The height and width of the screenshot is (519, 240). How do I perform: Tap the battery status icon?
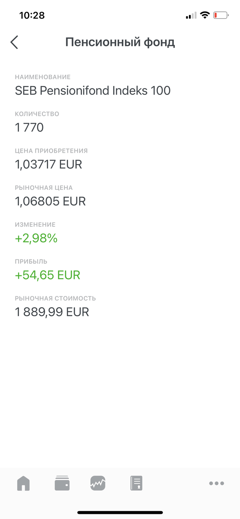click(x=220, y=15)
